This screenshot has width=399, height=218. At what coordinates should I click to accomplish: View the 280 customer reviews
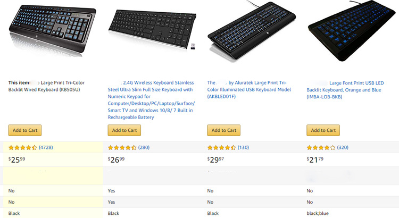click(144, 147)
